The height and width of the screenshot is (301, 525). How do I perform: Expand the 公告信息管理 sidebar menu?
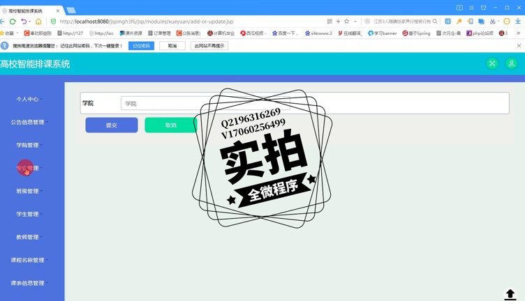click(x=28, y=123)
